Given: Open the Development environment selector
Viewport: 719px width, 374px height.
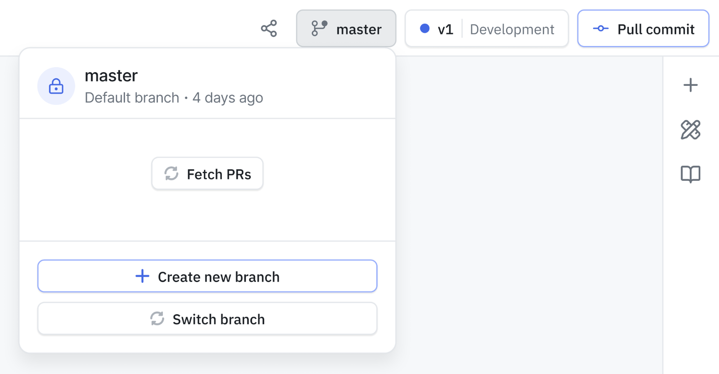Looking at the screenshot, I should pyautogui.click(x=512, y=29).
